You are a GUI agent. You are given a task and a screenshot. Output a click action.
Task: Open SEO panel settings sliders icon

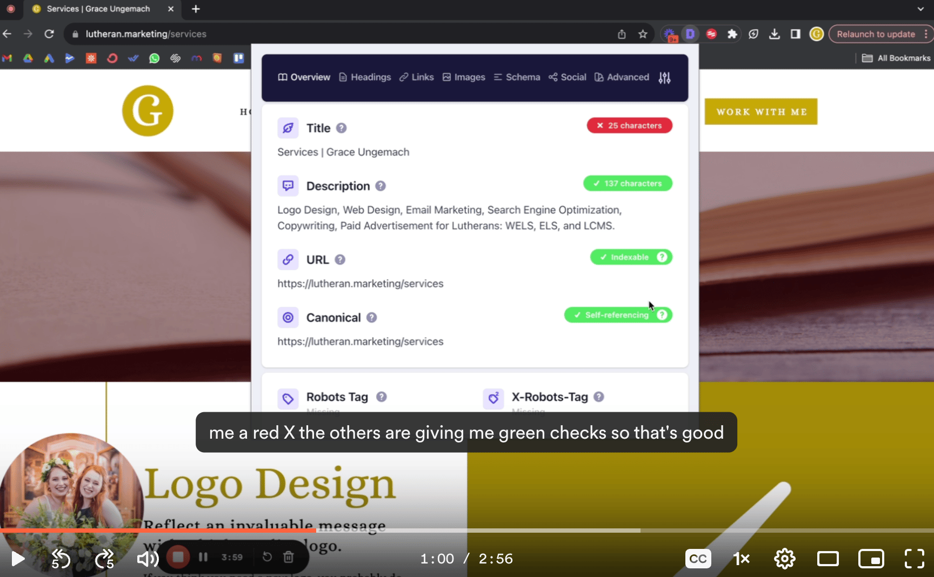click(x=665, y=78)
